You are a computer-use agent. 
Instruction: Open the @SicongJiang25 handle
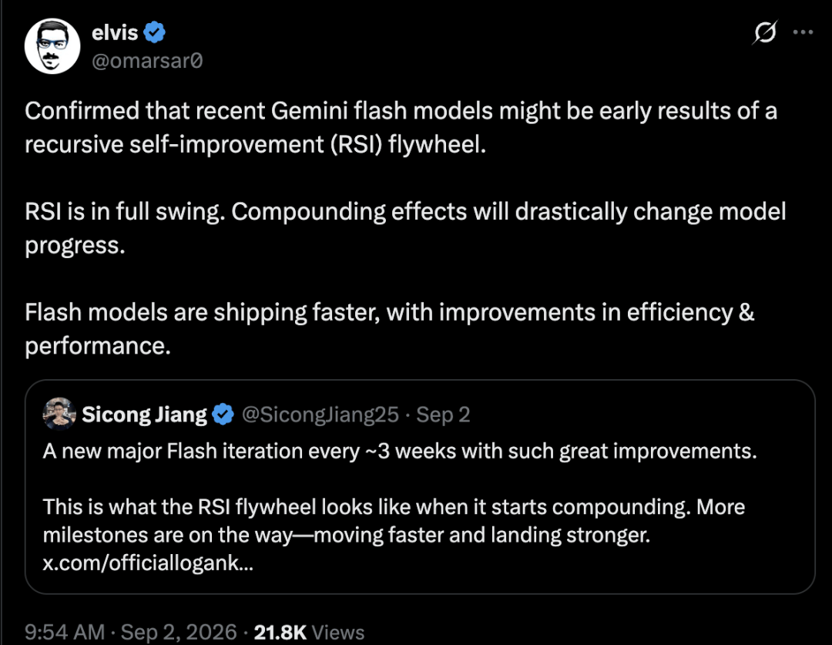point(320,415)
